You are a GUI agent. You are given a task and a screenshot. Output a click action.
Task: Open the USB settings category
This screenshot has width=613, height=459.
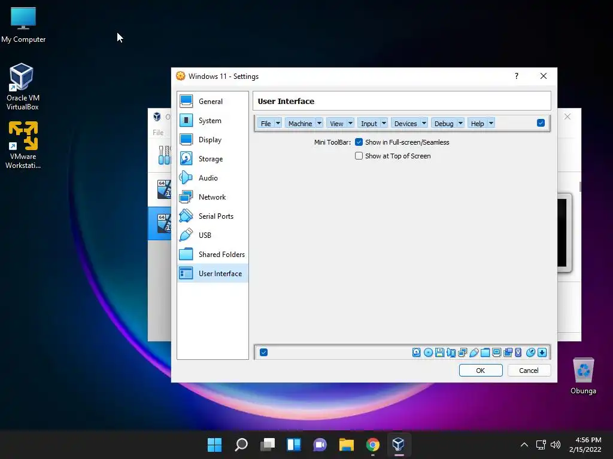coord(213,235)
